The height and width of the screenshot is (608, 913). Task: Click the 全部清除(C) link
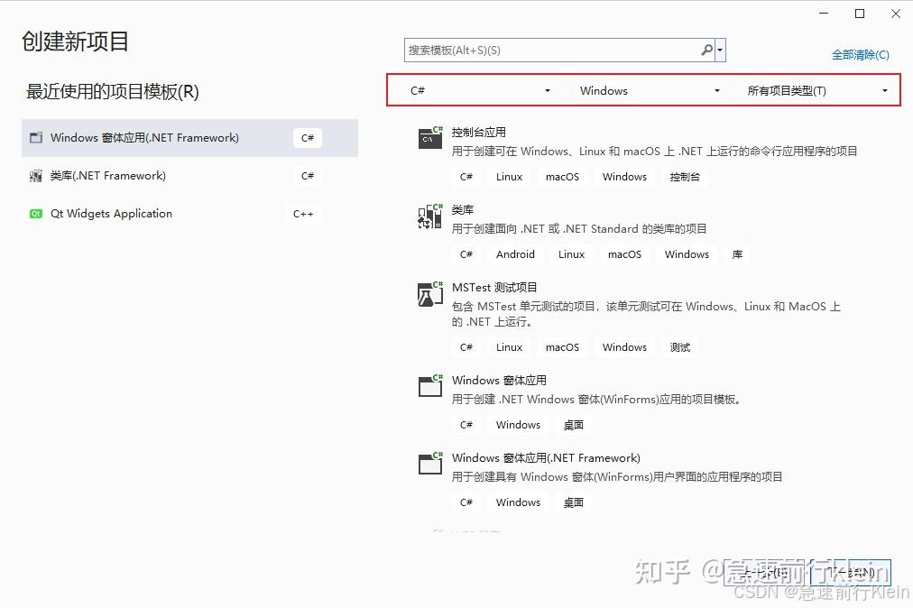(x=860, y=54)
